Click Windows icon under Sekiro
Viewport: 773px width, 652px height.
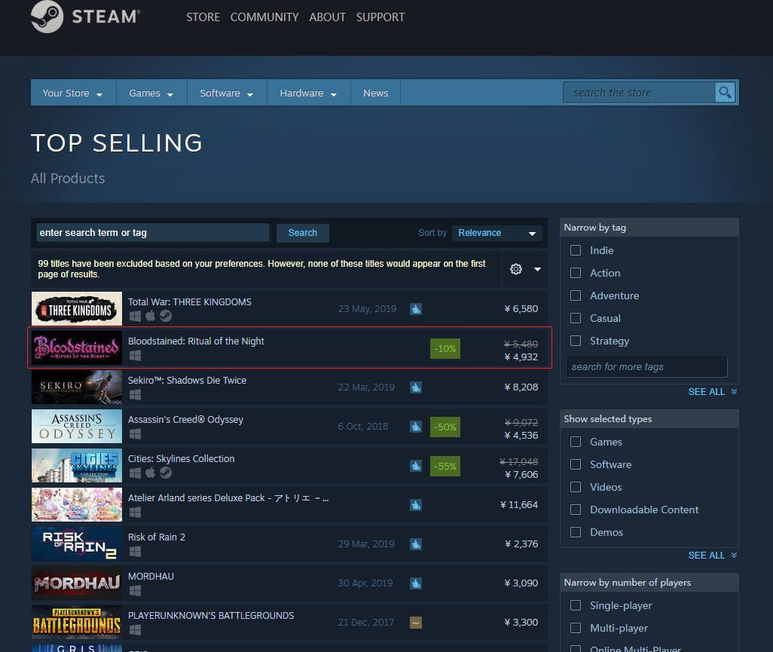(x=135, y=394)
